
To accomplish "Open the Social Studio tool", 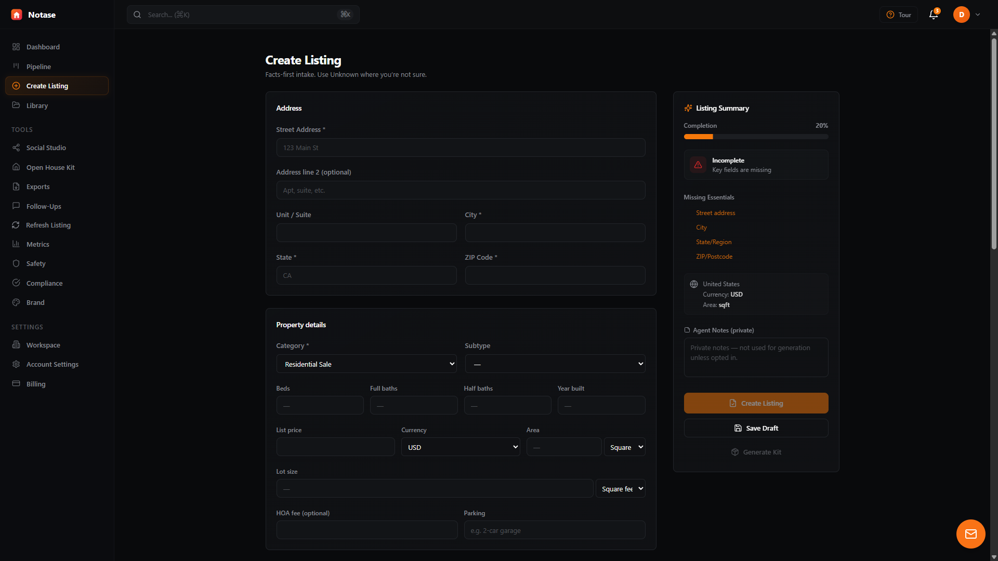I will pyautogui.click(x=46, y=148).
